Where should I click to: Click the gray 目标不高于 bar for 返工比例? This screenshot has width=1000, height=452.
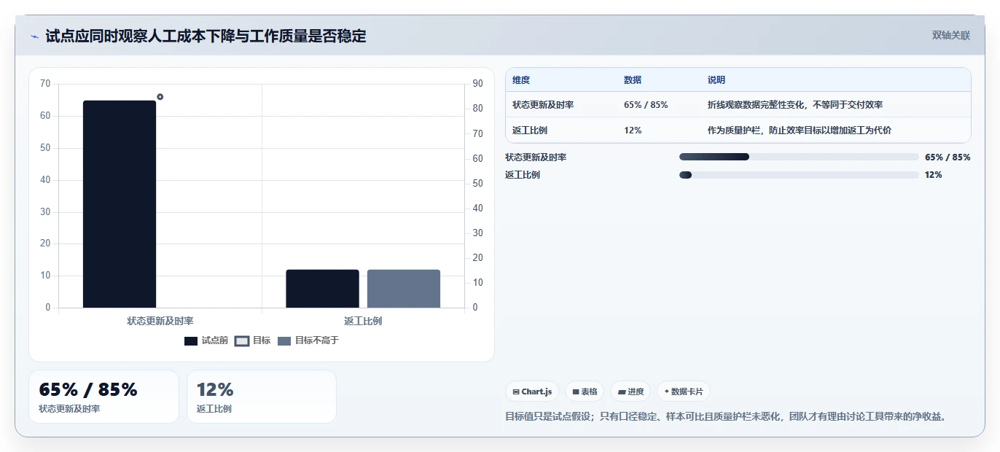click(x=404, y=289)
